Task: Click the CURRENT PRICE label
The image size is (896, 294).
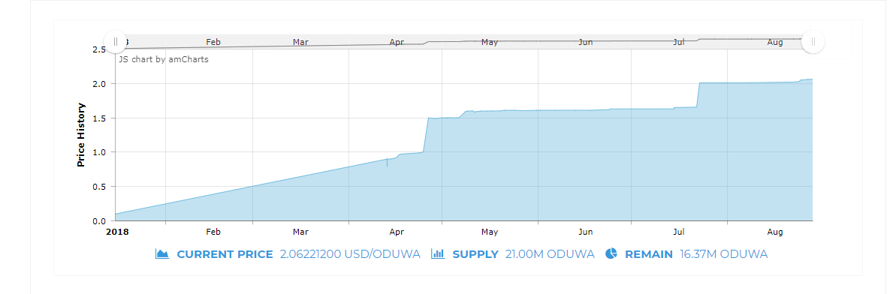Action: point(225,254)
